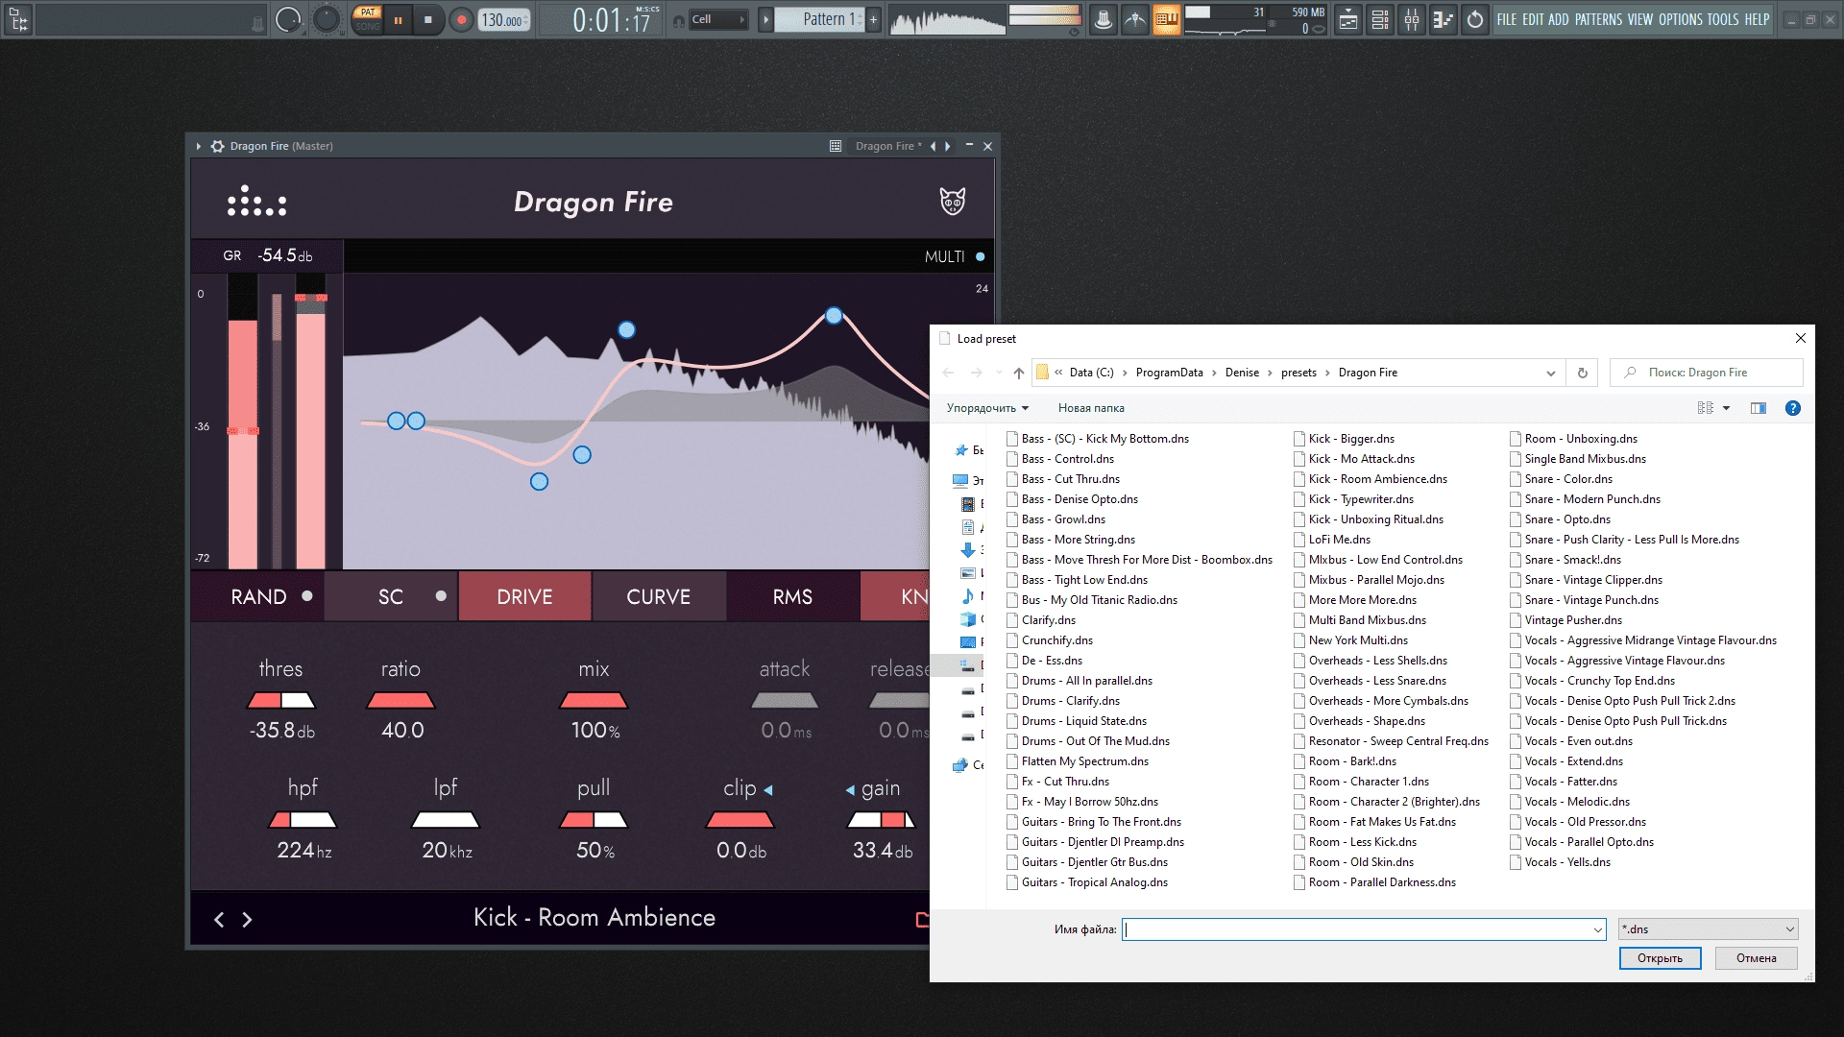Toggle the preview pane in file dialog
The width and height of the screenshot is (1844, 1037).
click(x=1759, y=408)
